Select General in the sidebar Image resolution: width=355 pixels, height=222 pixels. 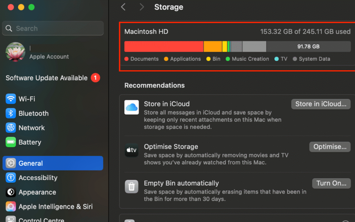[53, 163]
